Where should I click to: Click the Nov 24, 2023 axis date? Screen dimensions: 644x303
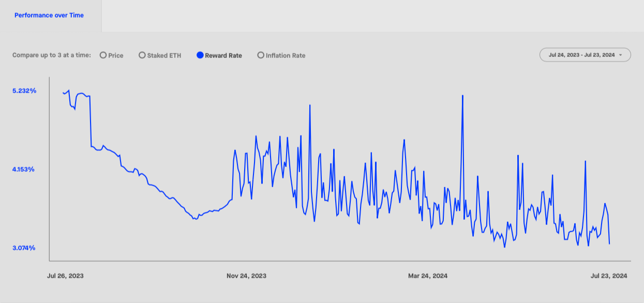coord(247,276)
